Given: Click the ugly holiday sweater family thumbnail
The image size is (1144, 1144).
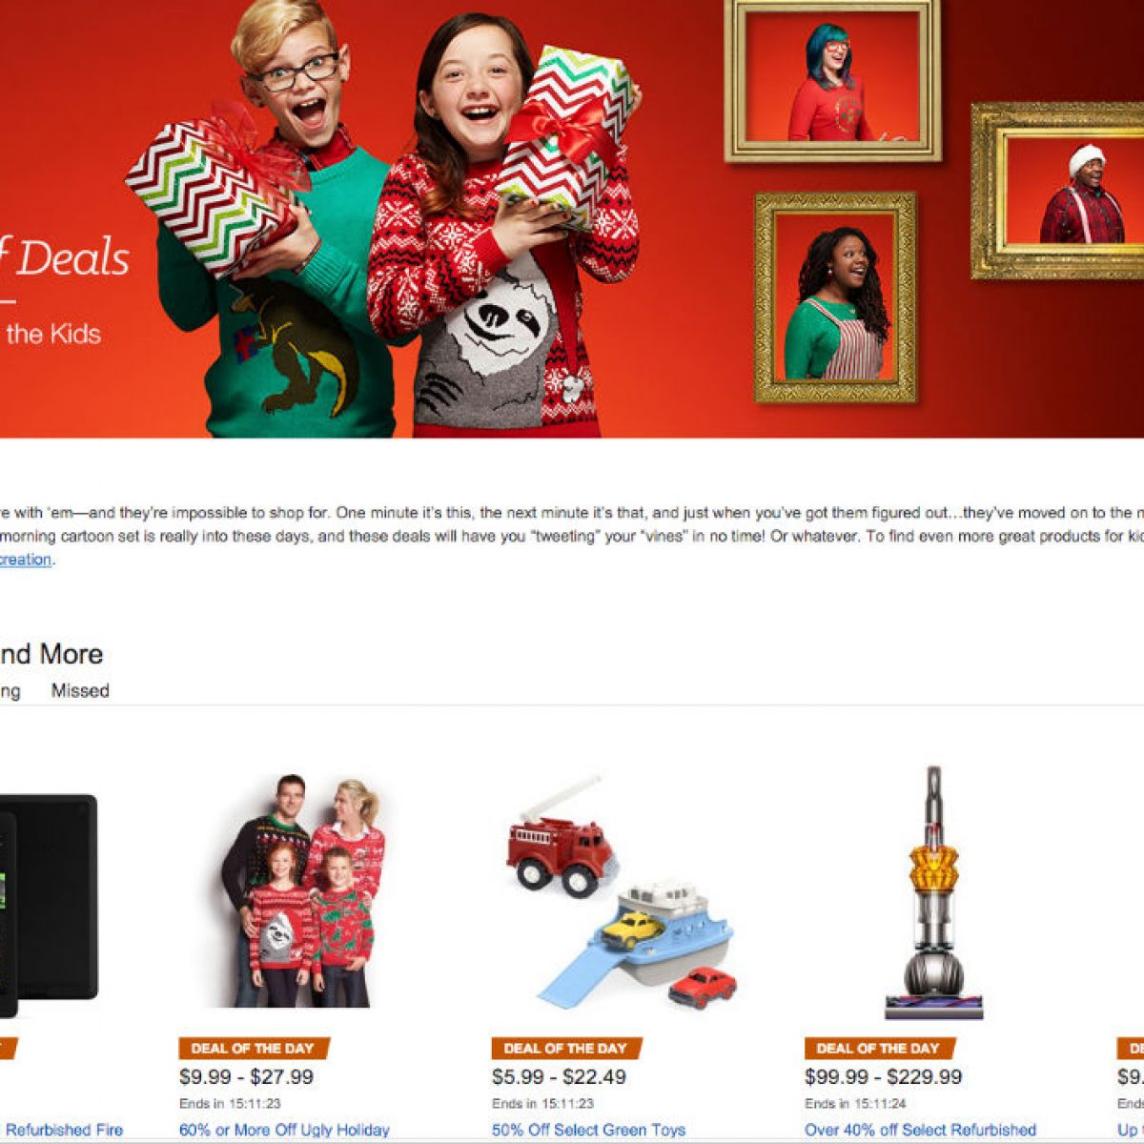Looking at the screenshot, I should tap(303, 891).
